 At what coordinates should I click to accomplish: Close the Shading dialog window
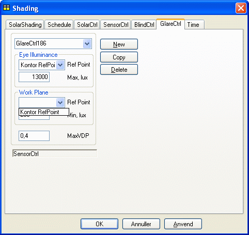[x=241, y=8]
